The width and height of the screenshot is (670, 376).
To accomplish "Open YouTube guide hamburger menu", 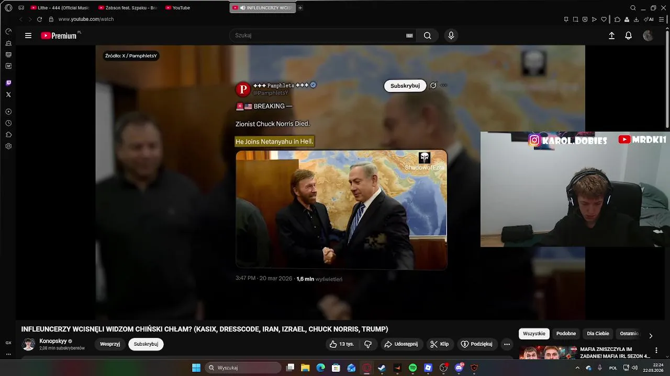I will pos(28,36).
